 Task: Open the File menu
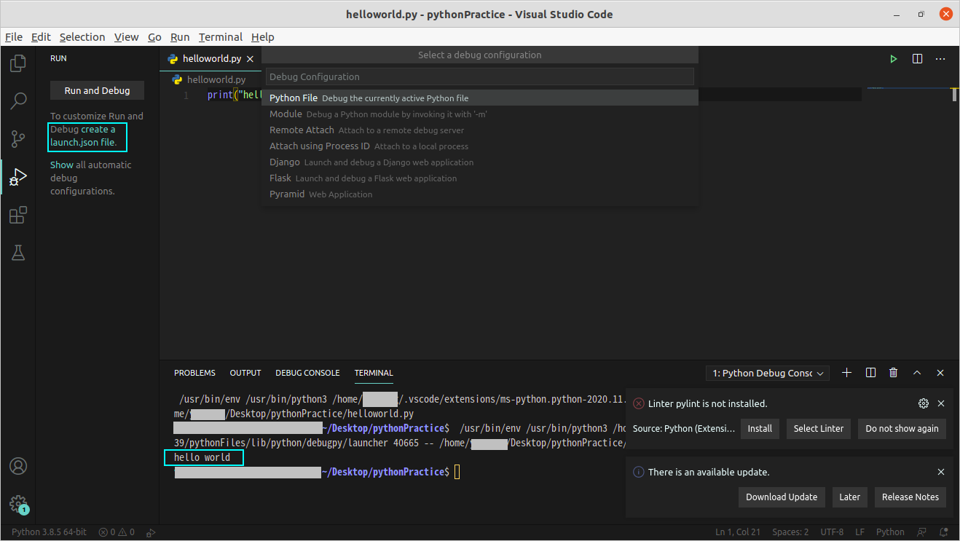[14, 37]
